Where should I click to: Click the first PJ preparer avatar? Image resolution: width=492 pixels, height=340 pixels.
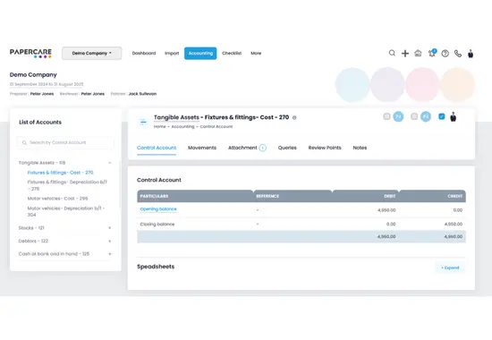(398, 116)
